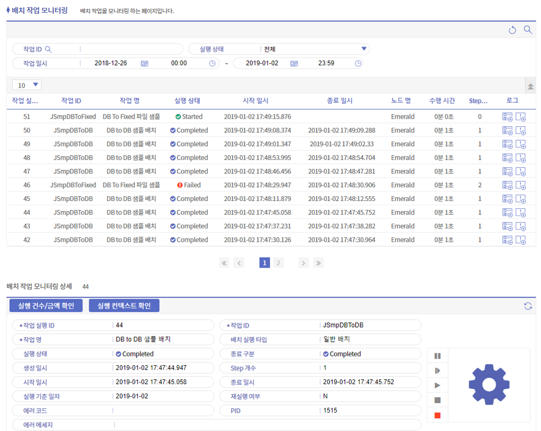Open error log icon for row 47

520,171
